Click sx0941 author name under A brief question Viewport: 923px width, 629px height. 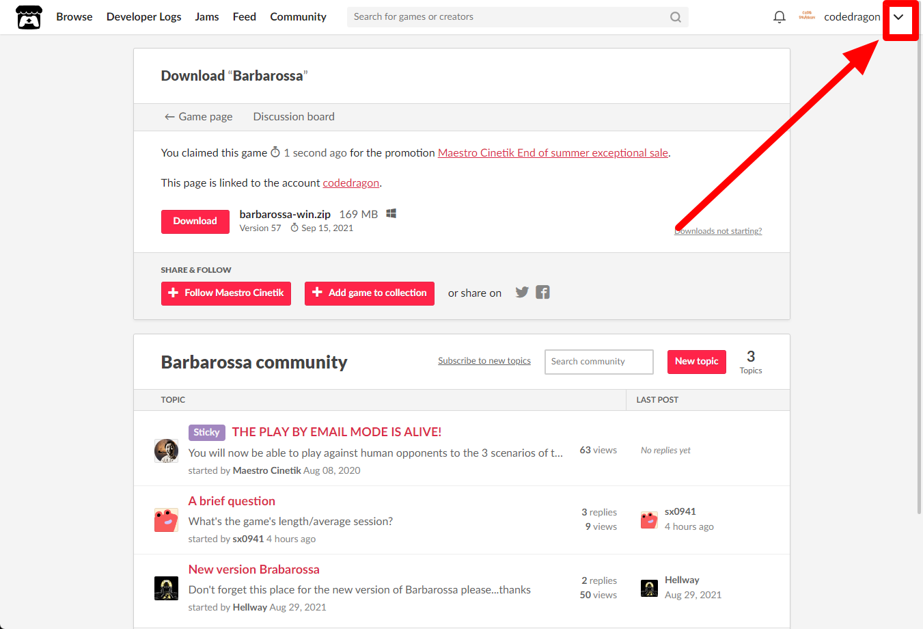click(x=248, y=539)
